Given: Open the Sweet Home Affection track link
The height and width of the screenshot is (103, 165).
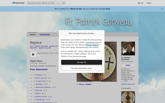Looking at the screenshot, I should (x=43, y=87).
